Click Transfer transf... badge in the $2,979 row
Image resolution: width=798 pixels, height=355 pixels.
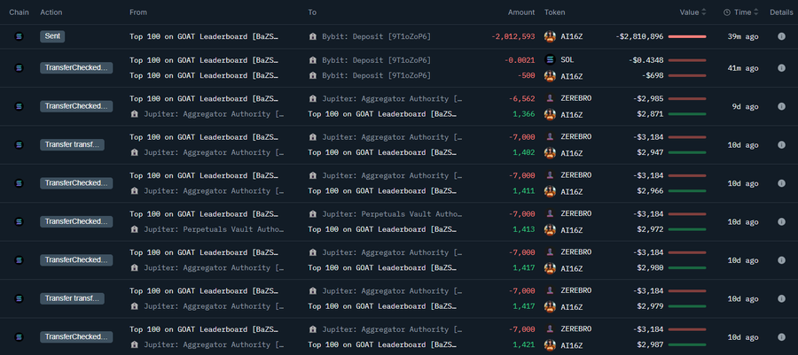coord(73,298)
